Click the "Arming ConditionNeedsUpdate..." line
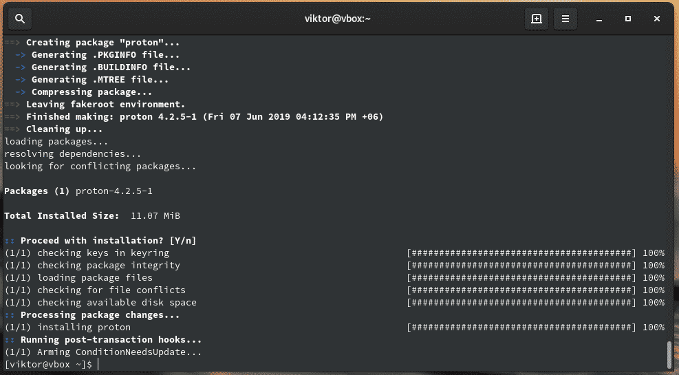Viewport: 679px width, 375px height. pos(103,352)
